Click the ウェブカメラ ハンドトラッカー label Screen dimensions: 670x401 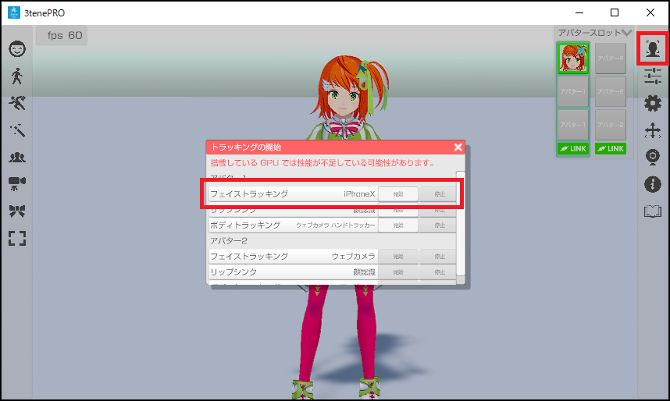click(x=336, y=225)
